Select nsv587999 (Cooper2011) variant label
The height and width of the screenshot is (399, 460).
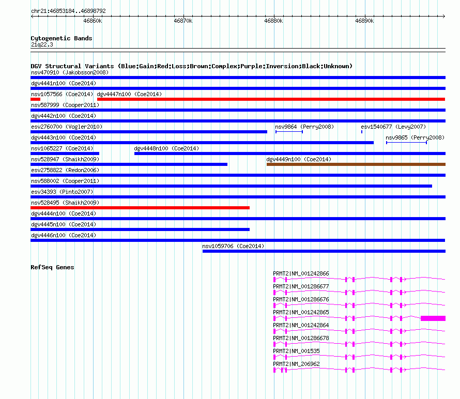click(x=65, y=105)
